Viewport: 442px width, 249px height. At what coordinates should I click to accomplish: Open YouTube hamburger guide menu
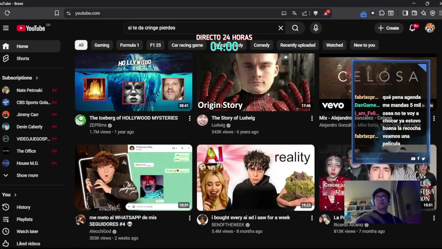6,28
